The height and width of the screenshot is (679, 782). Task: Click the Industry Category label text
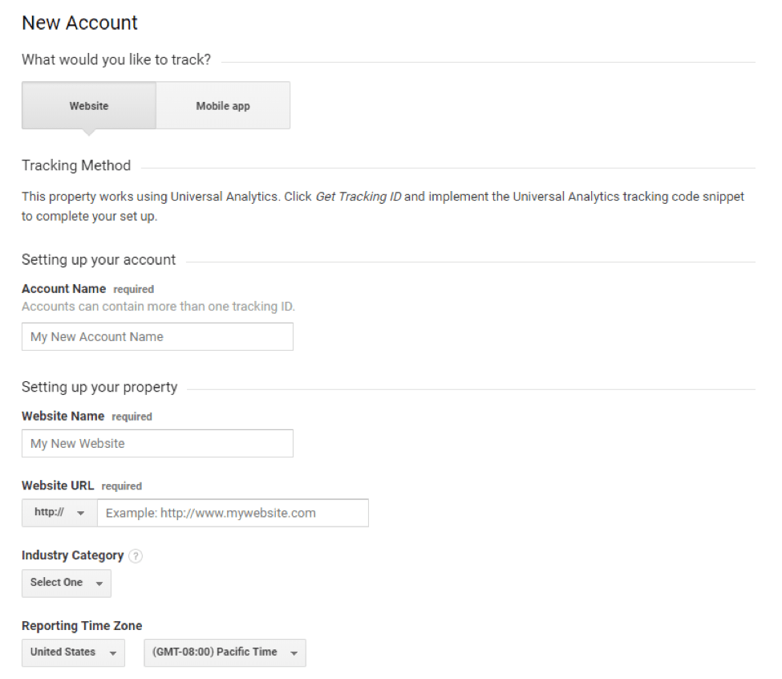point(72,555)
